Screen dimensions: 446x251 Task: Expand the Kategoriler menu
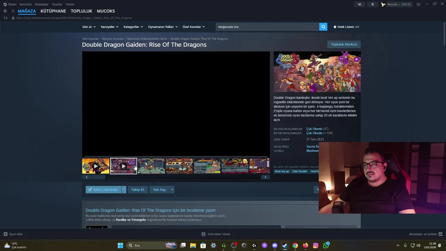coord(133,27)
